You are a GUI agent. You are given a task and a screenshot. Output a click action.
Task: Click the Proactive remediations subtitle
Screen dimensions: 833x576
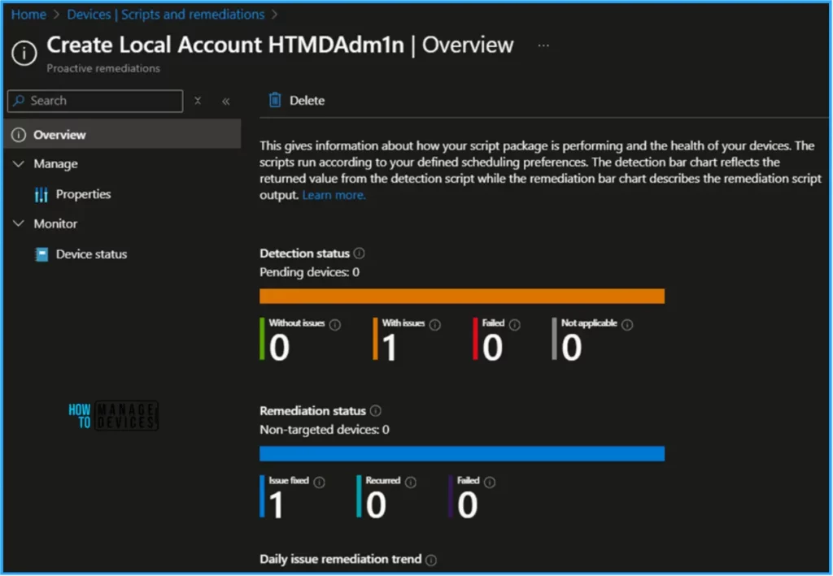pyautogui.click(x=103, y=68)
